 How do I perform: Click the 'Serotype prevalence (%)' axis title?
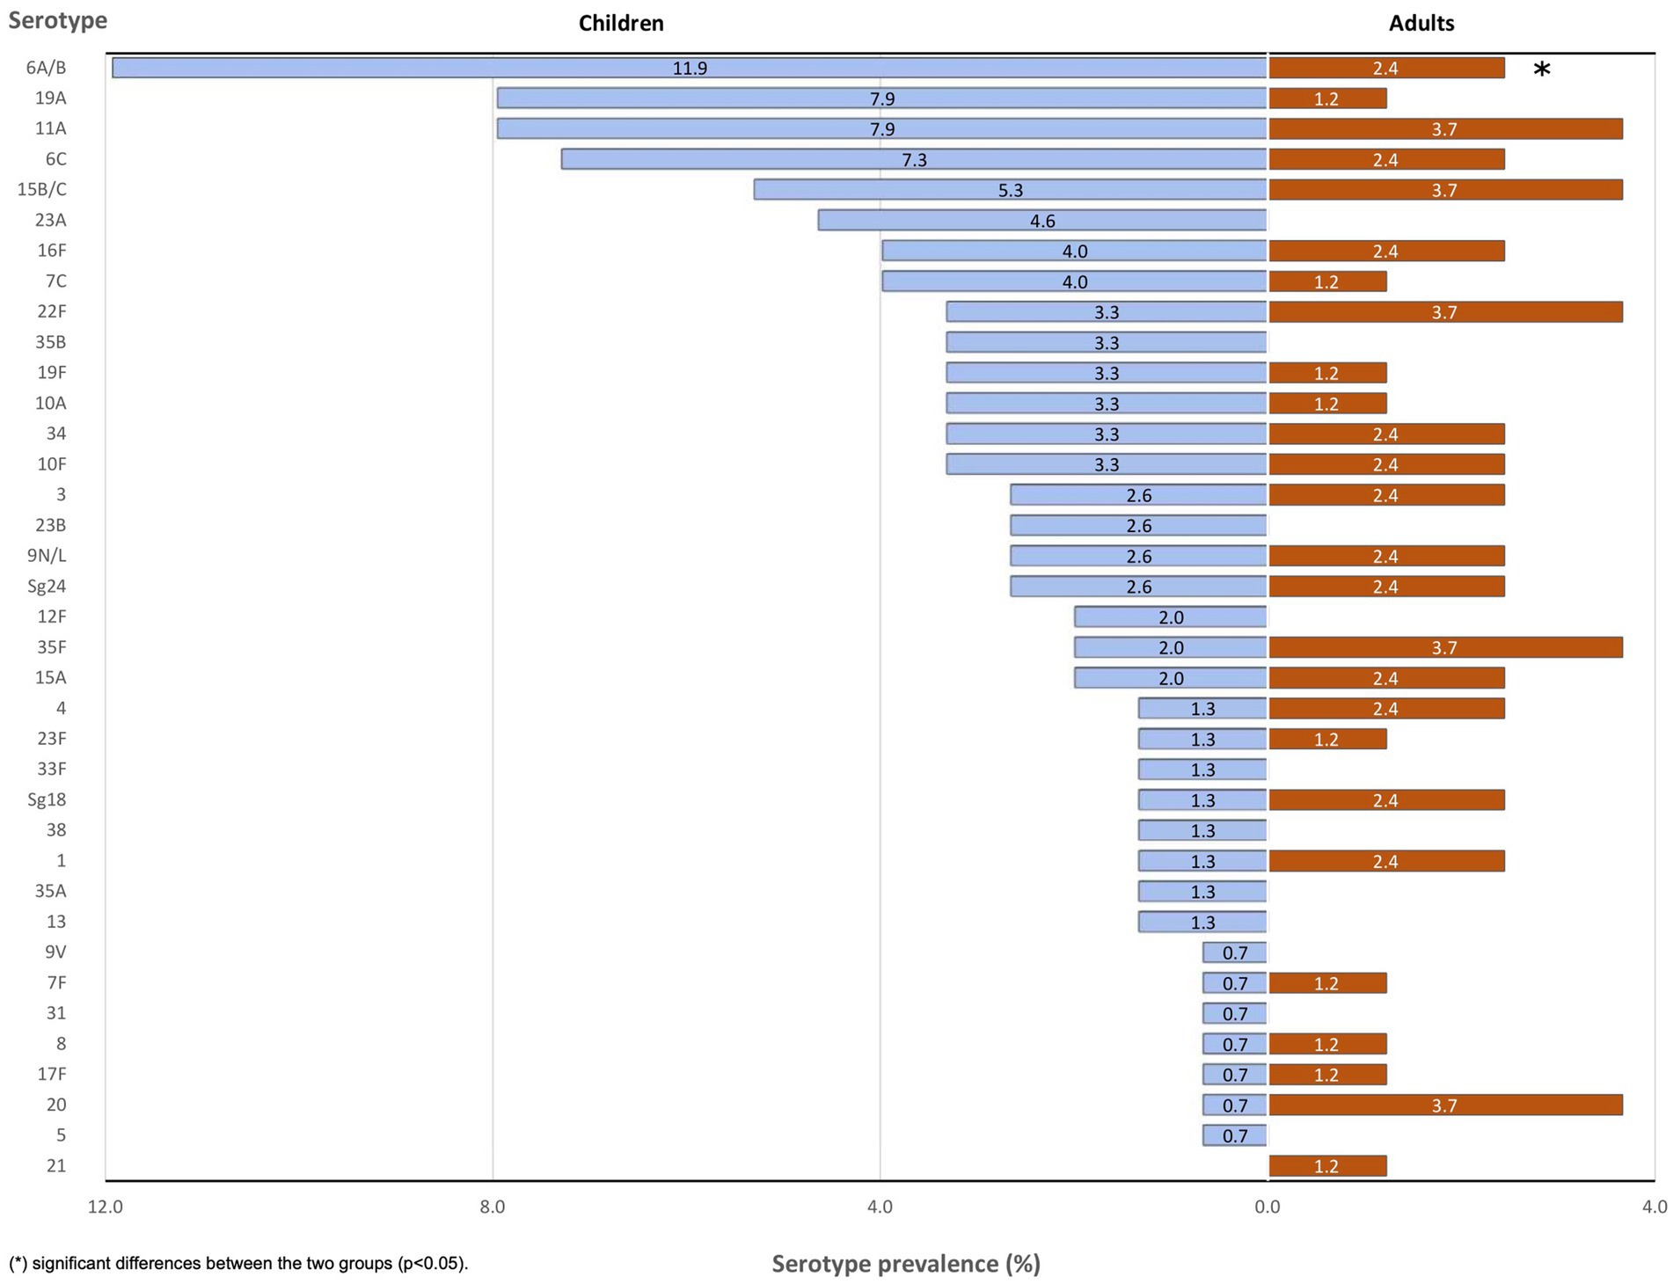click(906, 1264)
